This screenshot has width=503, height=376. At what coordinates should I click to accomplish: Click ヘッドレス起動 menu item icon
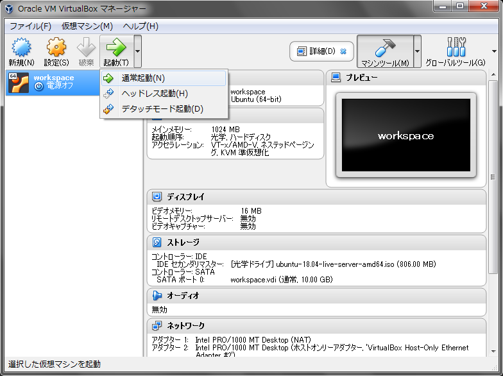point(108,94)
